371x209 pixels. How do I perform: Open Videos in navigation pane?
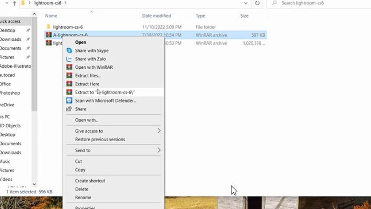[x=6, y=179]
